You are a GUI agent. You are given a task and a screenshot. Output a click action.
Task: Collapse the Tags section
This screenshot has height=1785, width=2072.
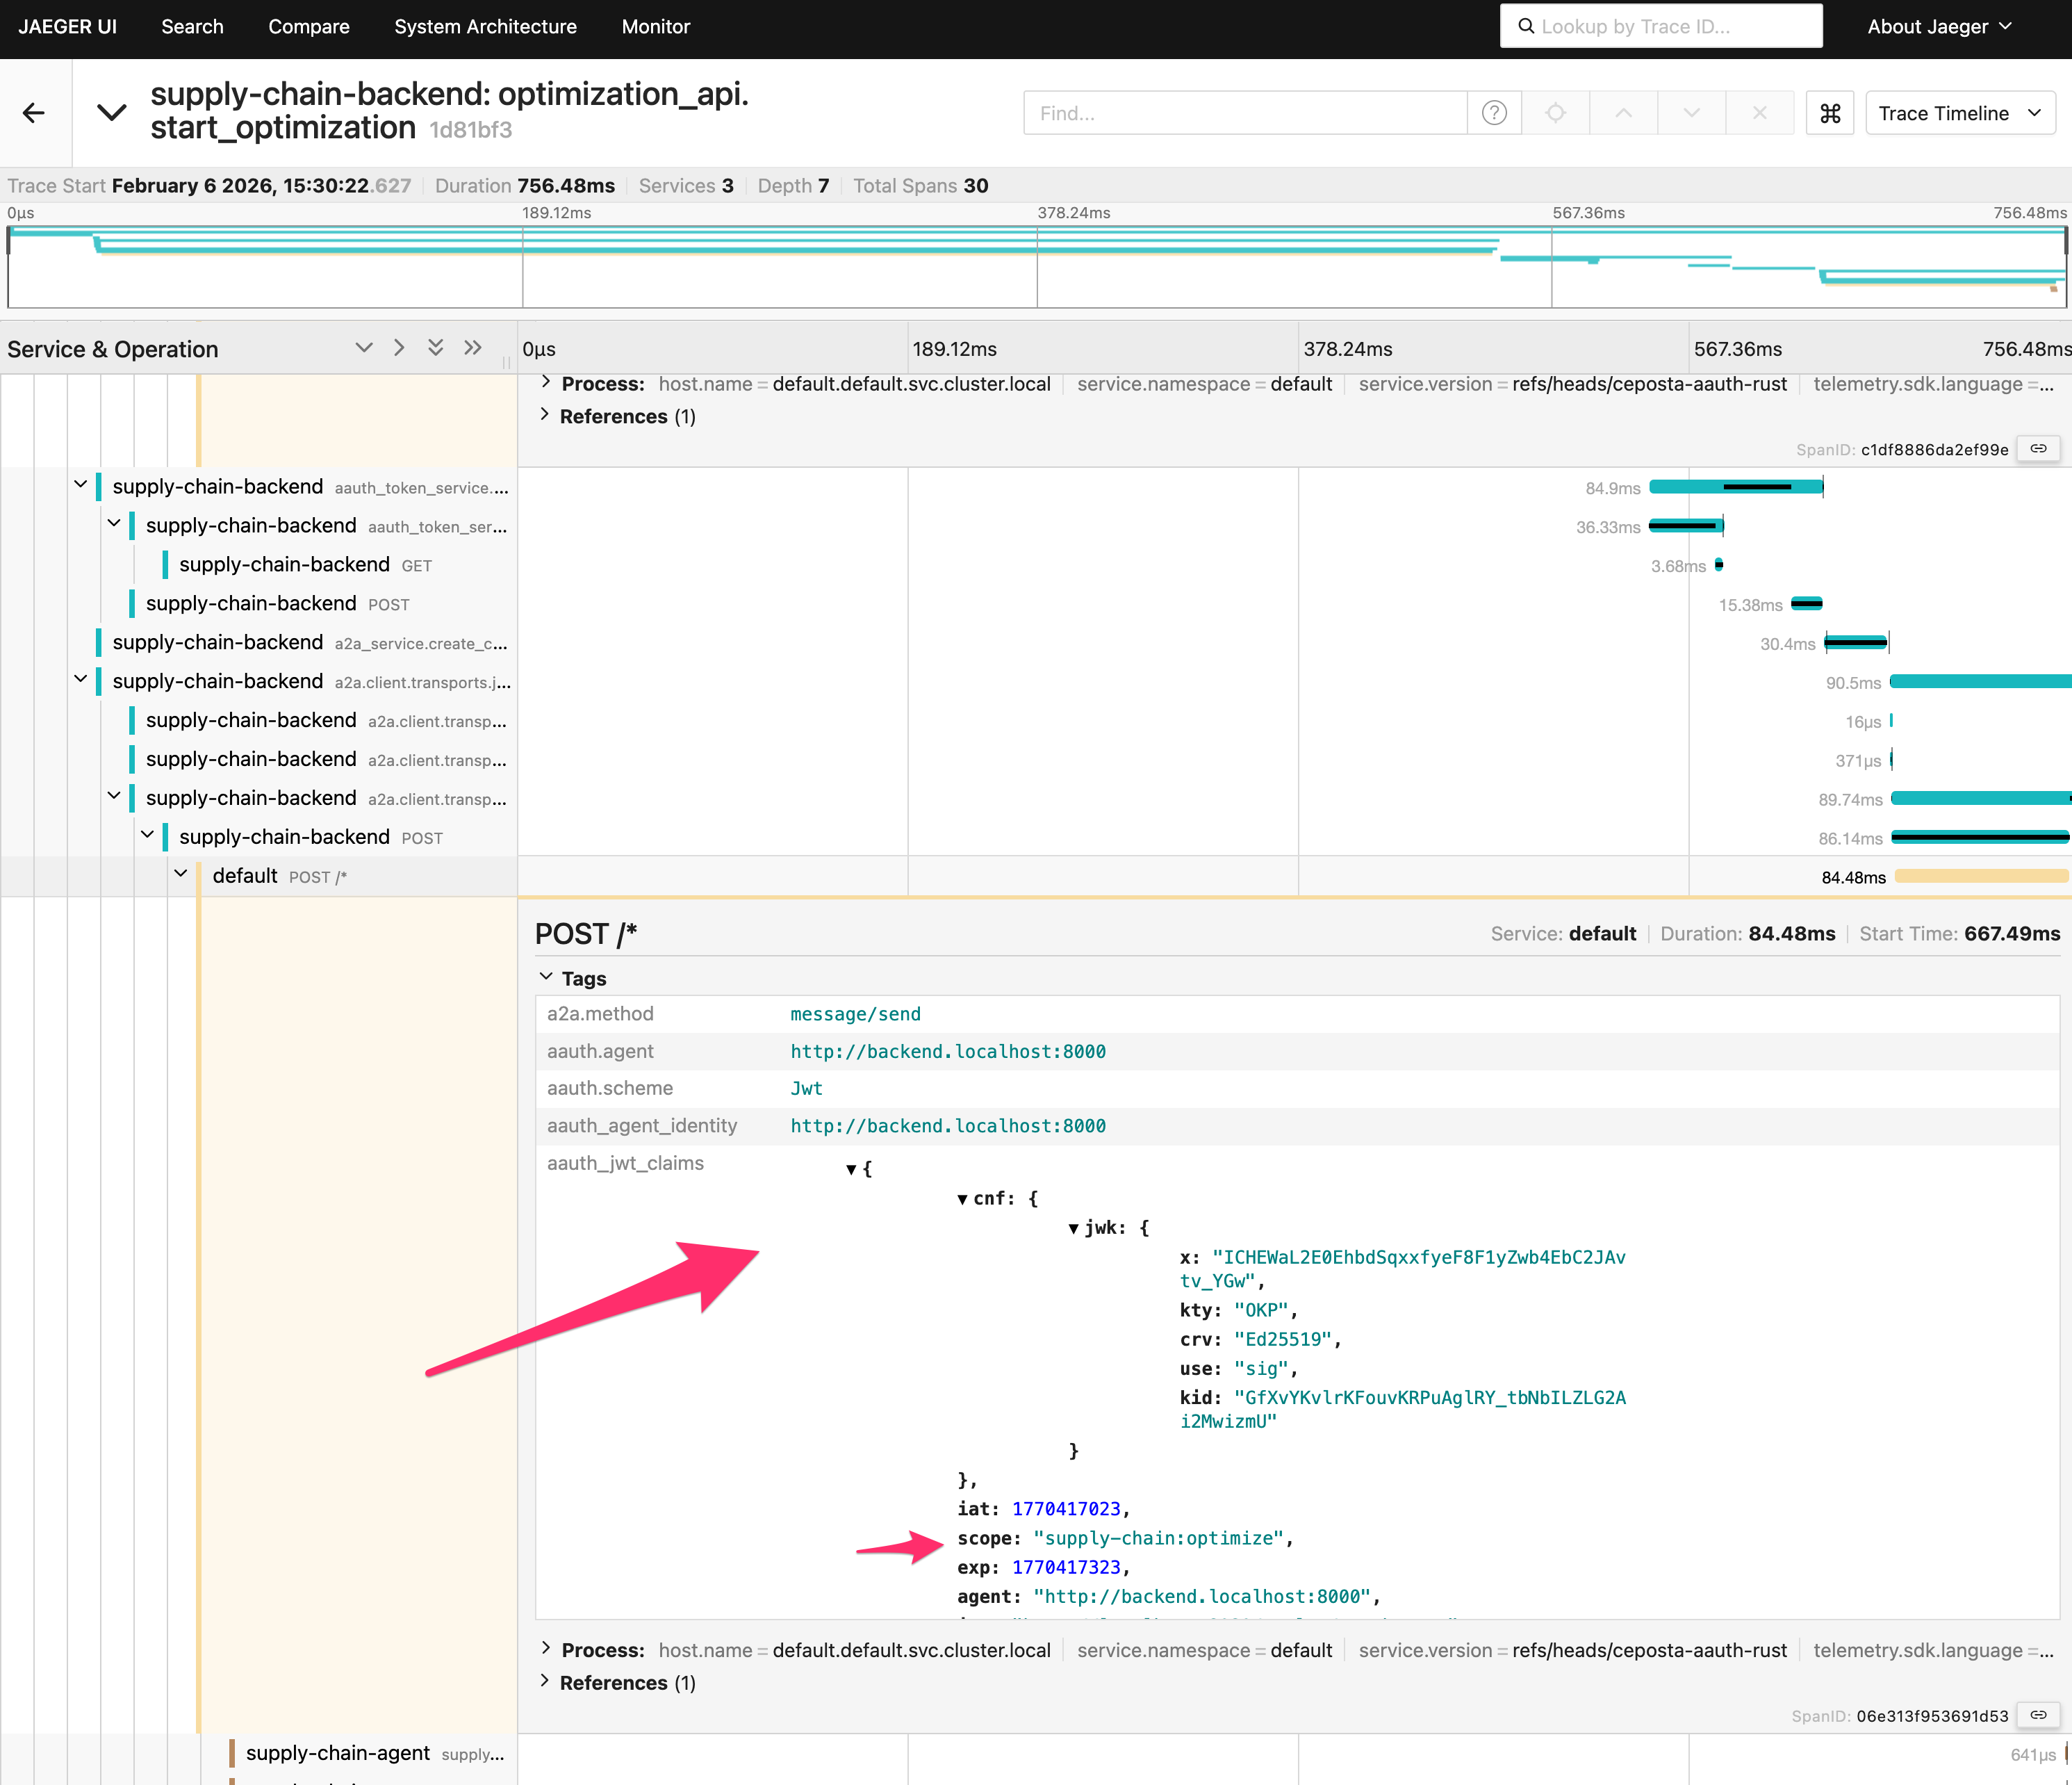coord(546,977)
